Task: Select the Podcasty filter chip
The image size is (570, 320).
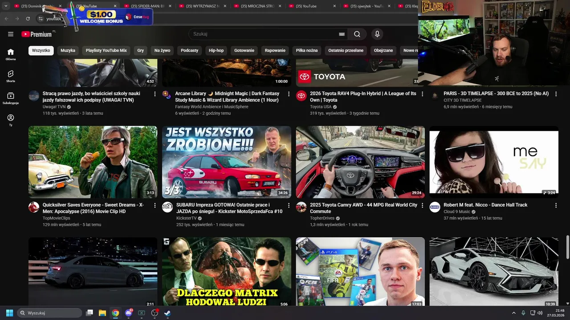Action: pos(190,51)
